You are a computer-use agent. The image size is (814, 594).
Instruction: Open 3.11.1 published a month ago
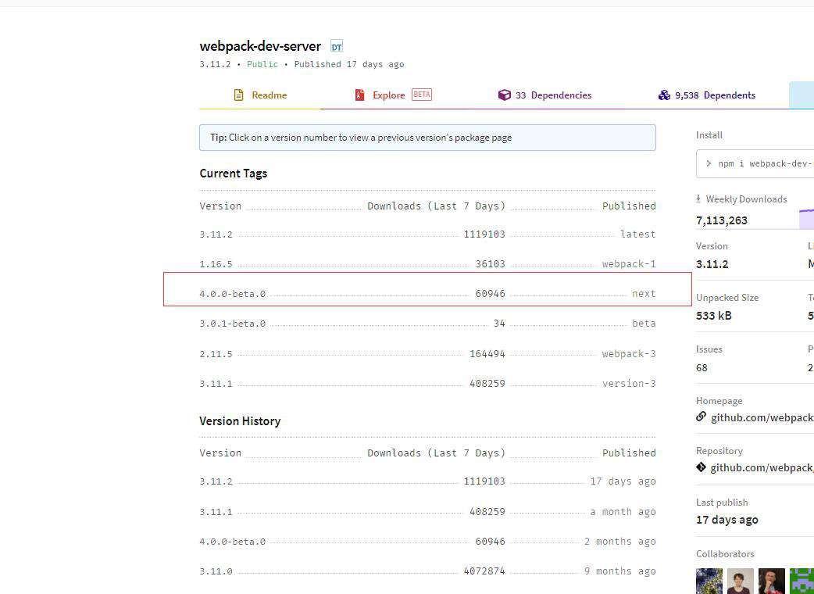pos(216,512)
